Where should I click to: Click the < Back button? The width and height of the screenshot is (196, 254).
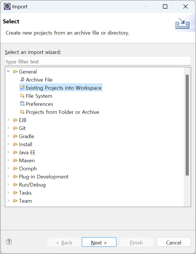coord(64,242)
